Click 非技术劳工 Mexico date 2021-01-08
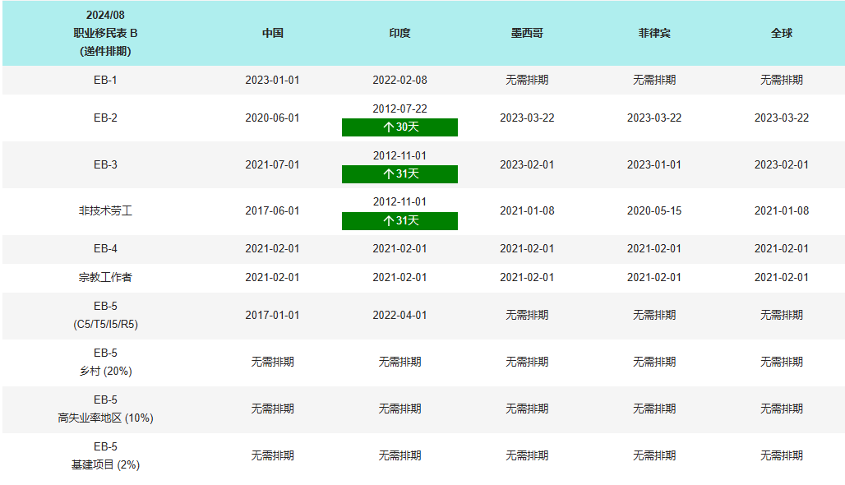Screen dimensions: 845x485 pyautogui.click(x=527, y=210)
